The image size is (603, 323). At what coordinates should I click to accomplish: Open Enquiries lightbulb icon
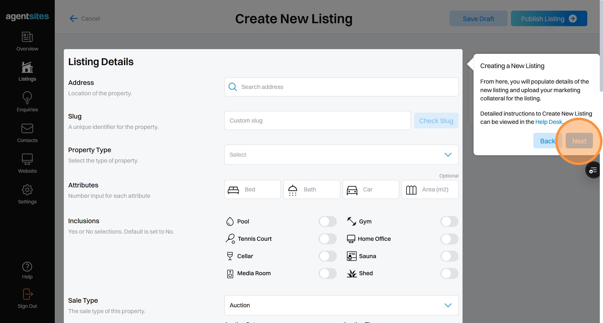pos(27,98)
